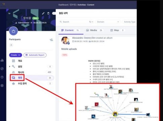163x121 pixels.
Task: Click the trash delete icon in the banner
Action: (48, 13)
